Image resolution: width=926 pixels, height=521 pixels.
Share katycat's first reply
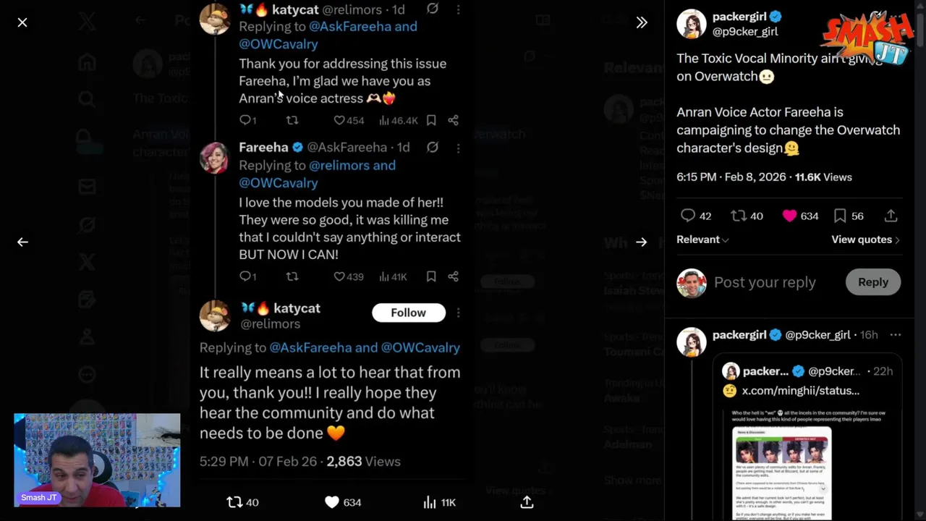453,120
